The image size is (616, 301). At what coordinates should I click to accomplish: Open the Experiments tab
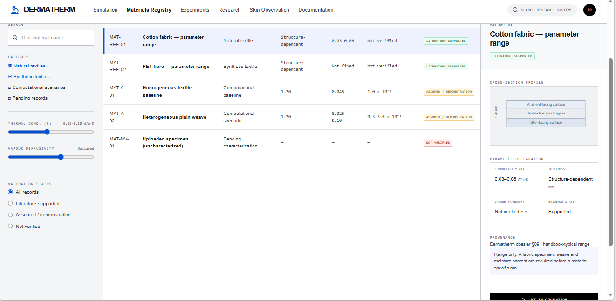[195, 10]
